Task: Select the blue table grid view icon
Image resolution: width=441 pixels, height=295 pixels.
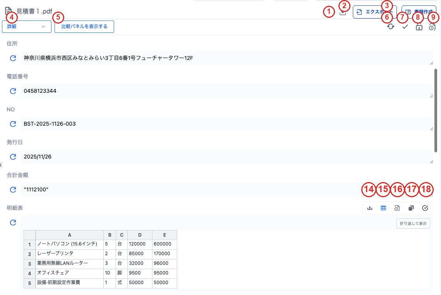Action: tap(383, 208)
